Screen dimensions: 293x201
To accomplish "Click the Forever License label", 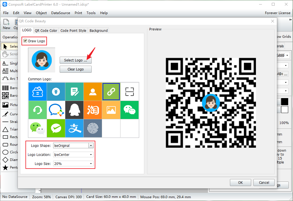I will [277, 13].
